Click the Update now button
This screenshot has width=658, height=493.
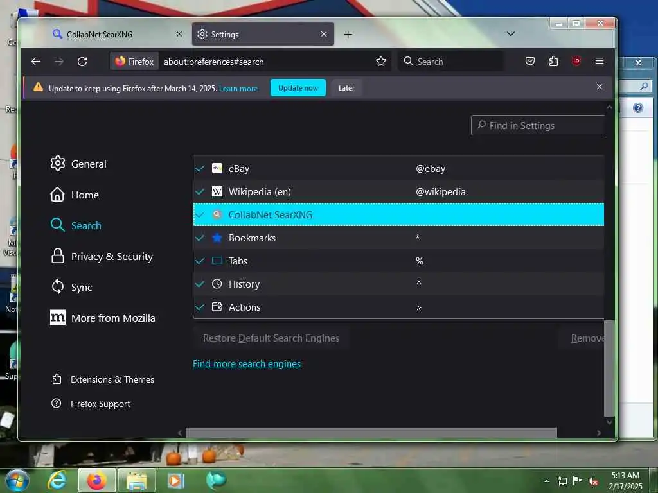click(x=298, y=87)
